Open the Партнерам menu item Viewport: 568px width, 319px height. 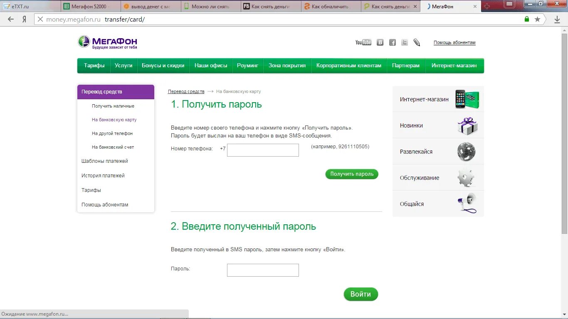click(x=406, y=66)
